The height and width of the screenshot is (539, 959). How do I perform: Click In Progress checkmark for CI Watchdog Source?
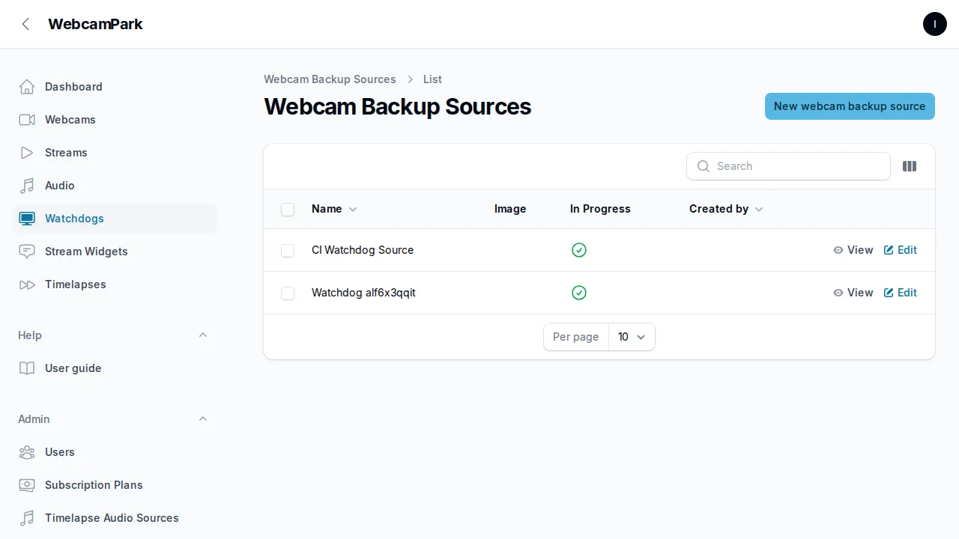579,250
